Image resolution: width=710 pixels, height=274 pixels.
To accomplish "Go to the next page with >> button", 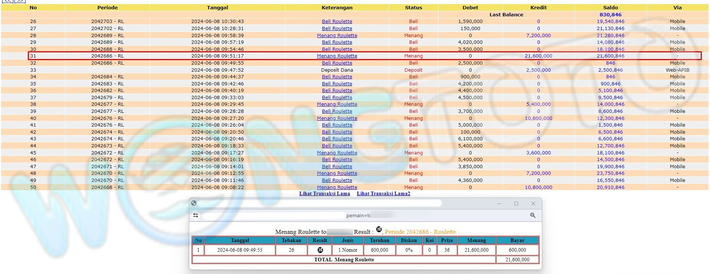I will [20, 1].
